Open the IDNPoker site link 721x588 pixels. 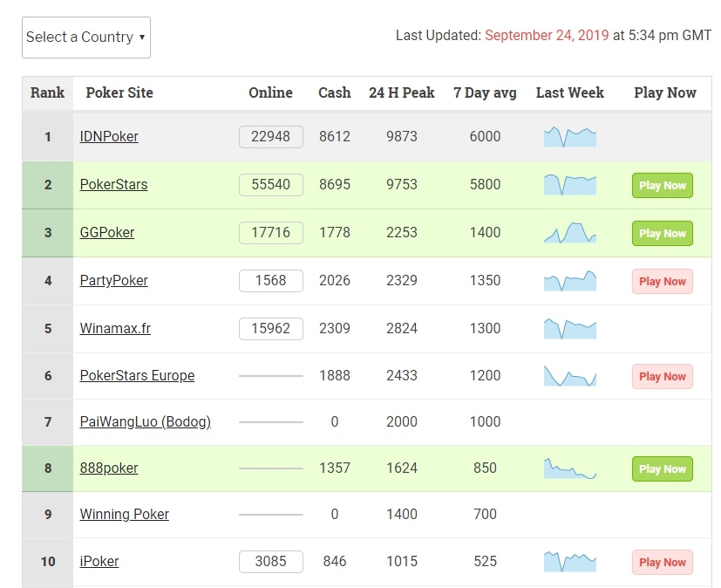click(109, 137)
